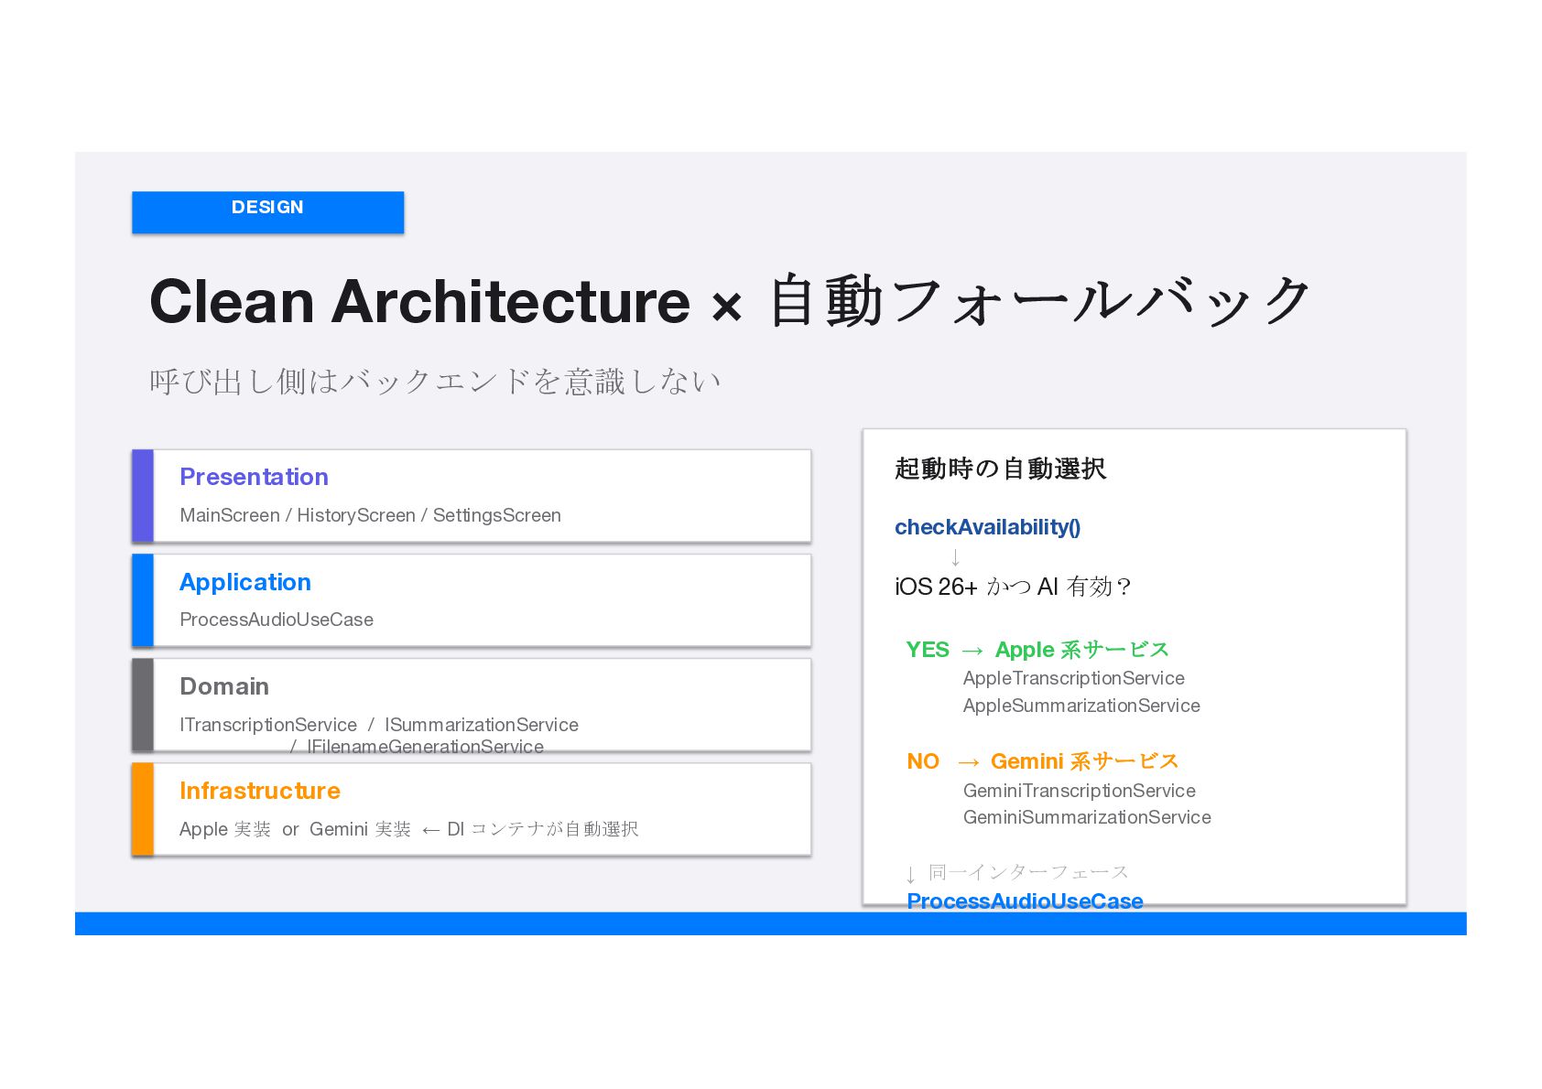Image resolution: width=1542 pixels, height=1089 pixels.
Task: Select 'Apple 実装 or Gemini 実装' description line
Action: coord(409,829)
